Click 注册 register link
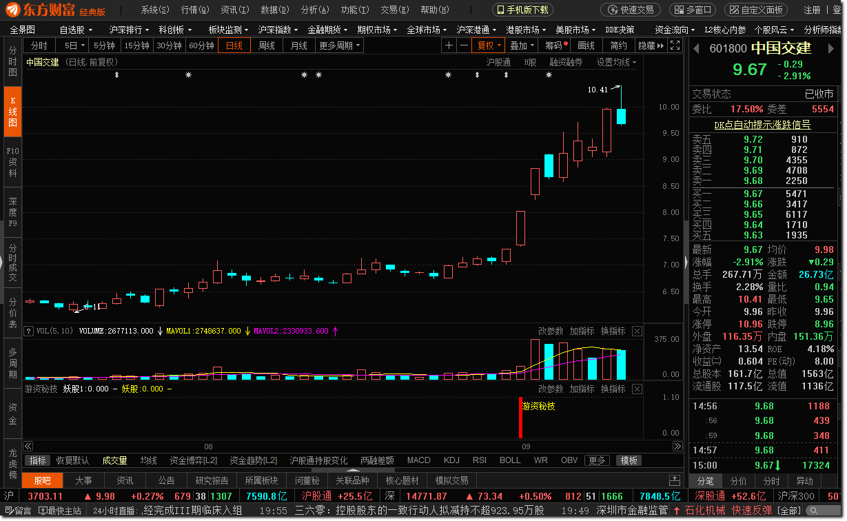 [x=812, y=10]
